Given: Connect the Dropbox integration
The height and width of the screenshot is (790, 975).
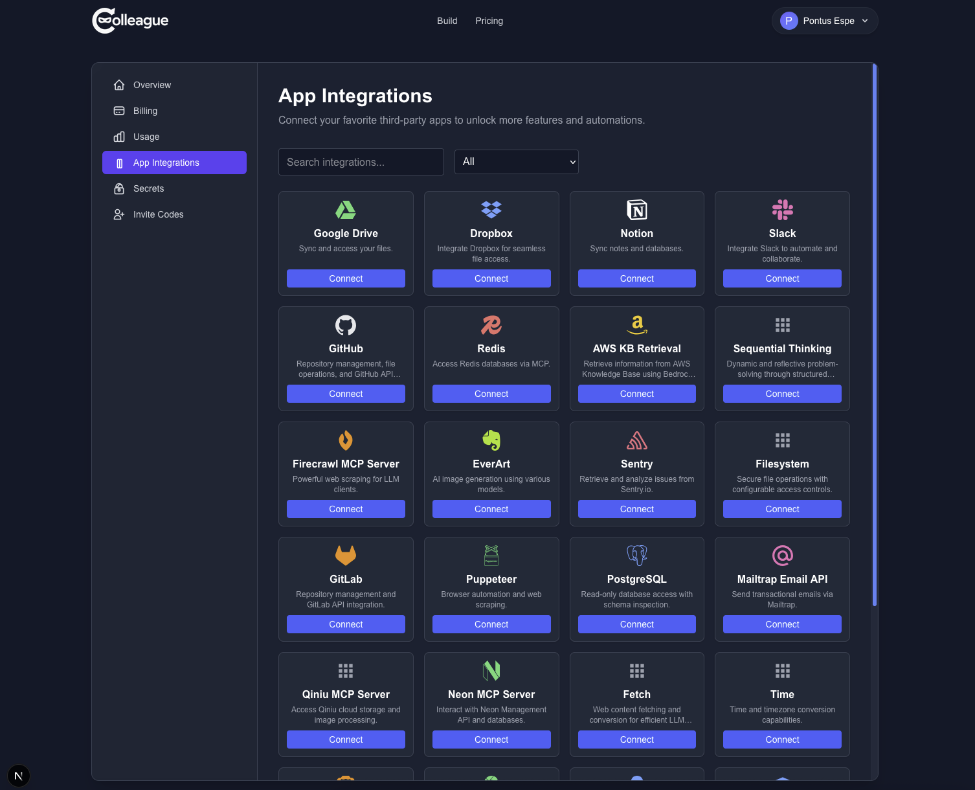Looking at the screenshot, I should pyautogui.click(x=491, y=278).
